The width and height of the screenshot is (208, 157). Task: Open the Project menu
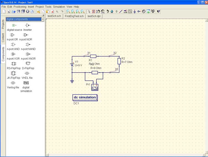[x=40, y=7]
